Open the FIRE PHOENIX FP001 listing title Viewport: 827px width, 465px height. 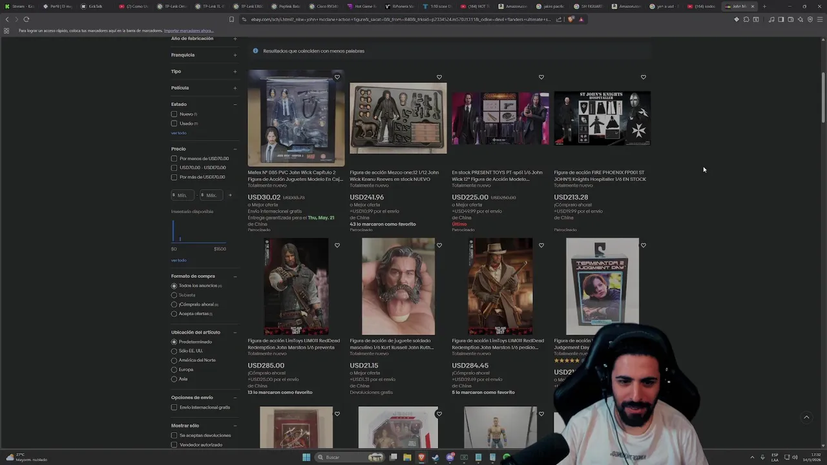click(600, 176)
